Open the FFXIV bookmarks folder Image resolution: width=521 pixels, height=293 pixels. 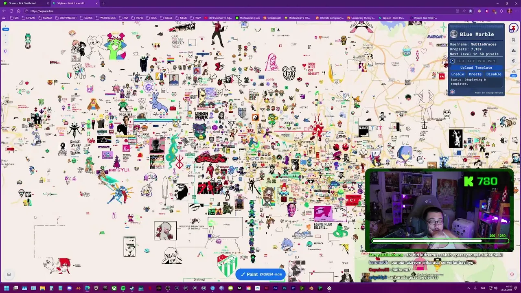(x=196, y=18)
